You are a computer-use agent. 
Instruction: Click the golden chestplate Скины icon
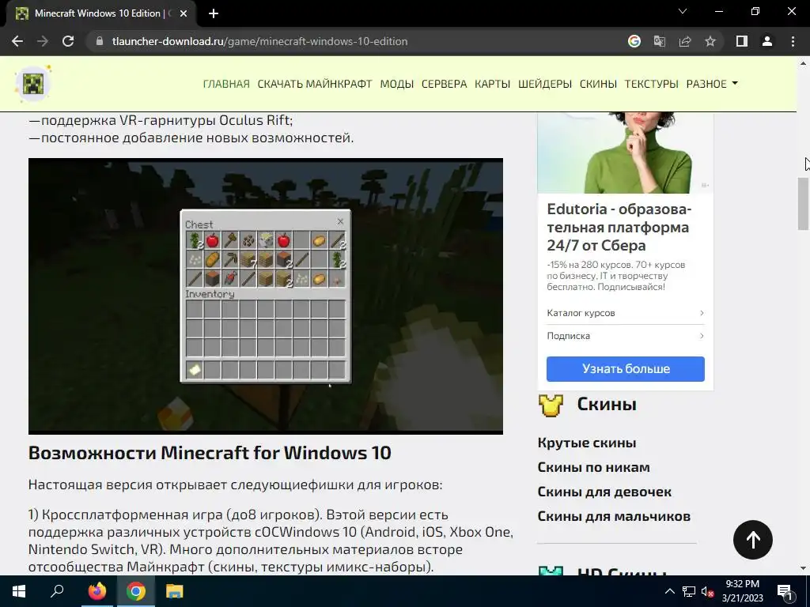[551, 405]
